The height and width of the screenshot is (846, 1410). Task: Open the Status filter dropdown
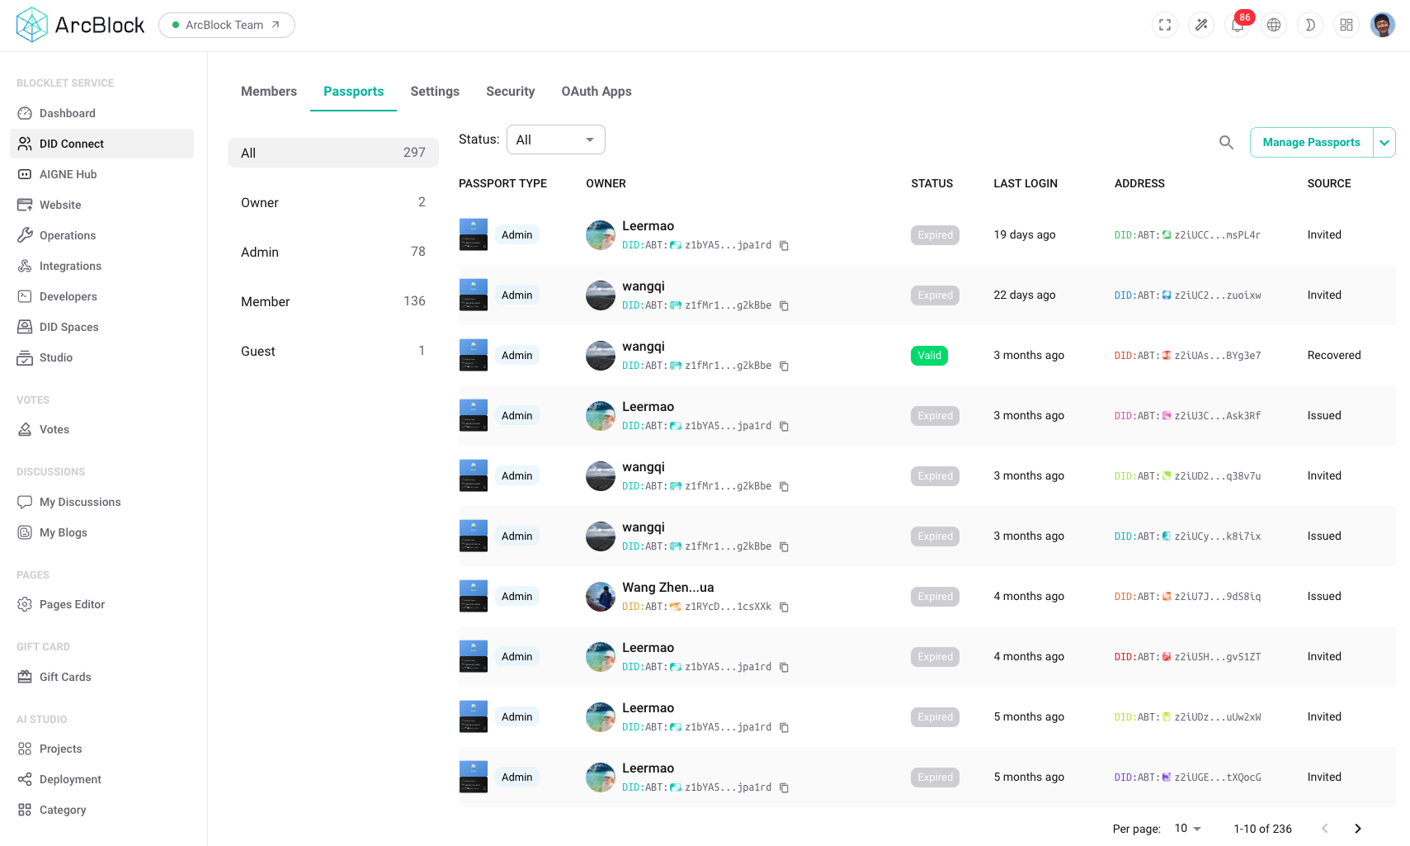pyautogui.click(x=555, y=139)
